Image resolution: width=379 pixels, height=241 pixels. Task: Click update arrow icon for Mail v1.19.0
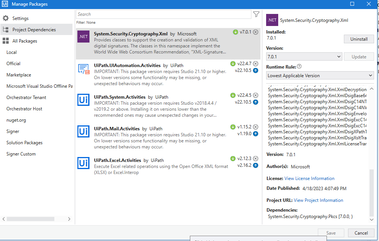[256, 134]
